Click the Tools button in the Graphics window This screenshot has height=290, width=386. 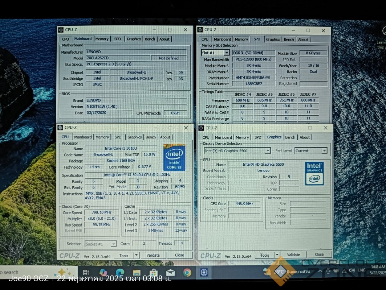pyautogui.click(x=265, y=255)
